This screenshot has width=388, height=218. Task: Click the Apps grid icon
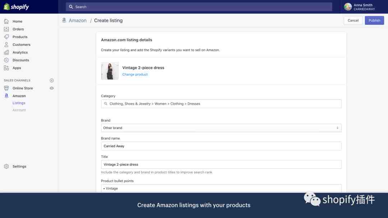tap(6, 68)
